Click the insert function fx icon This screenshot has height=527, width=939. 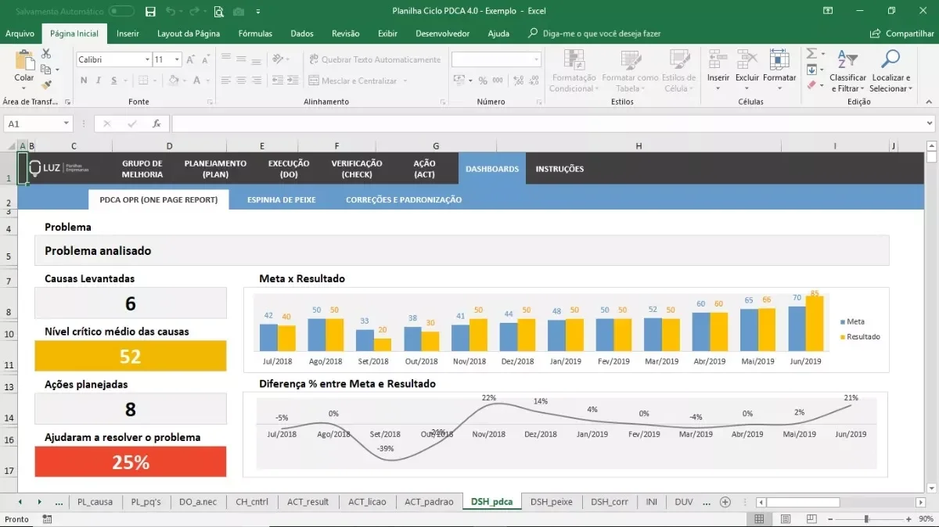156,124
